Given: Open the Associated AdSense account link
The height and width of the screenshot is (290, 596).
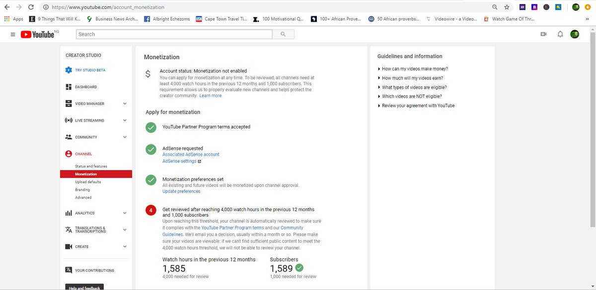Looking at the screenshot, I should (191, 154).
